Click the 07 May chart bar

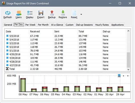click(34, 90)
